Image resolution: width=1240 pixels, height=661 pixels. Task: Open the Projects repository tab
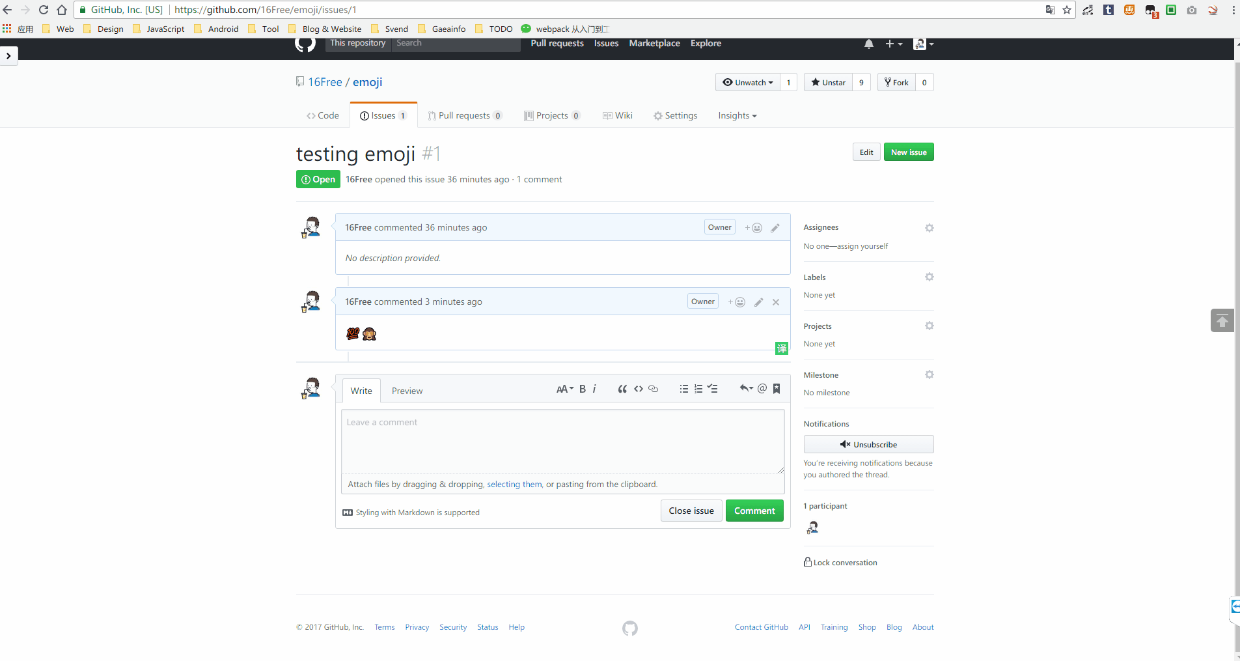pos(552,116)
